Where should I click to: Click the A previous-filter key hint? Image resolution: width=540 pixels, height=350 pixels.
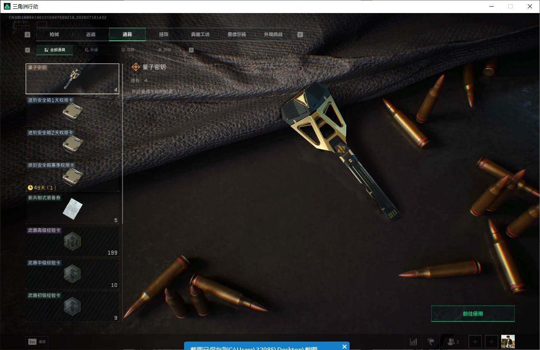click(x=27, y=50)
